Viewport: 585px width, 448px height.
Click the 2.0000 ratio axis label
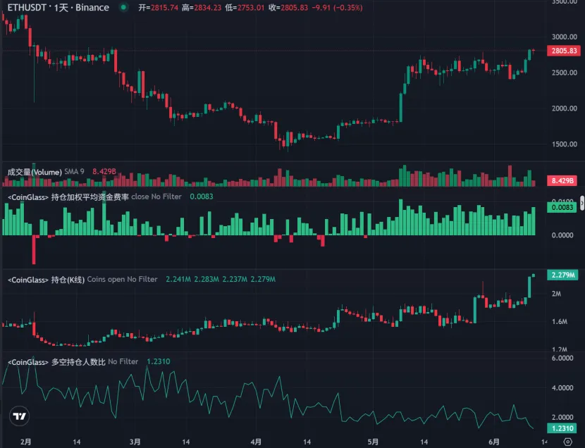coord(562,417)
